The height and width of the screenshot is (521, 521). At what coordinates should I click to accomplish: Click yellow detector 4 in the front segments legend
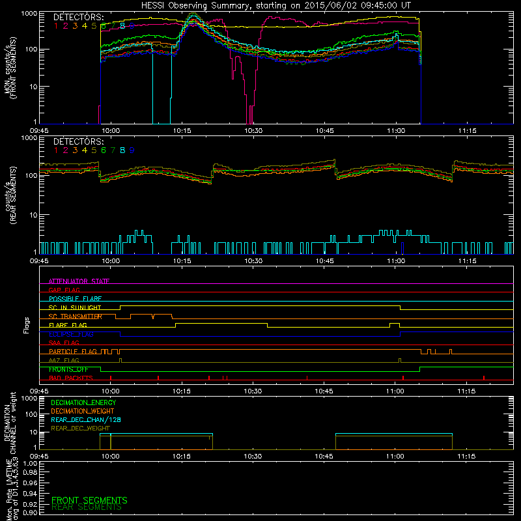pyautogui.click(x=85, y=26)
